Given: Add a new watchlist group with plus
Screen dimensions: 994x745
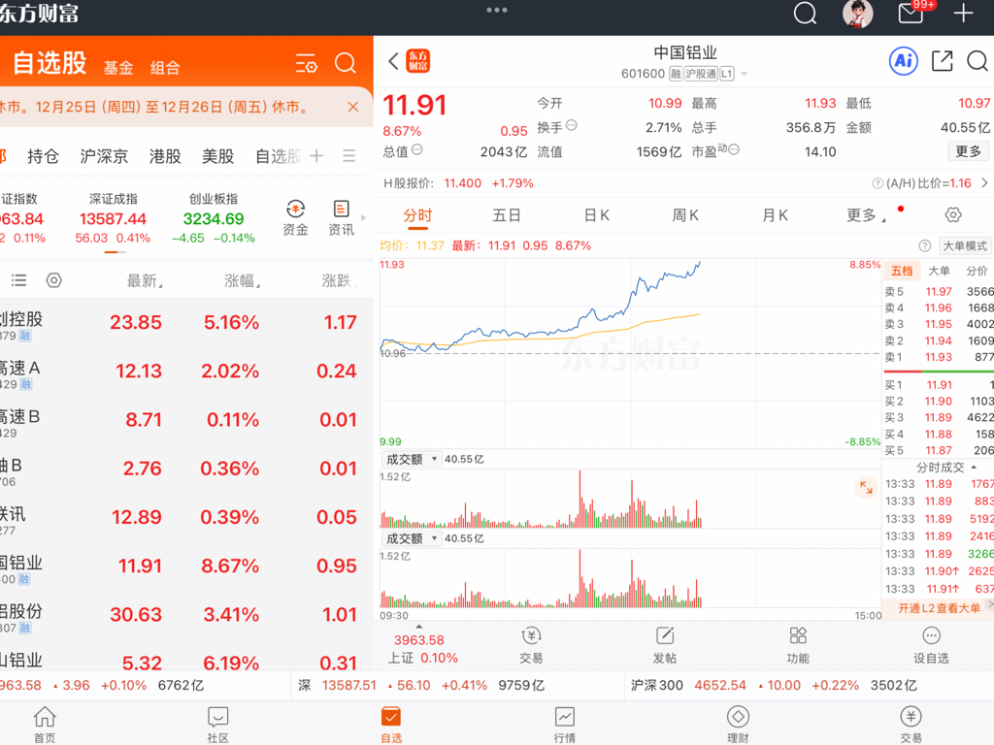Looking at the screenshot, I should (x=317, y=156).
